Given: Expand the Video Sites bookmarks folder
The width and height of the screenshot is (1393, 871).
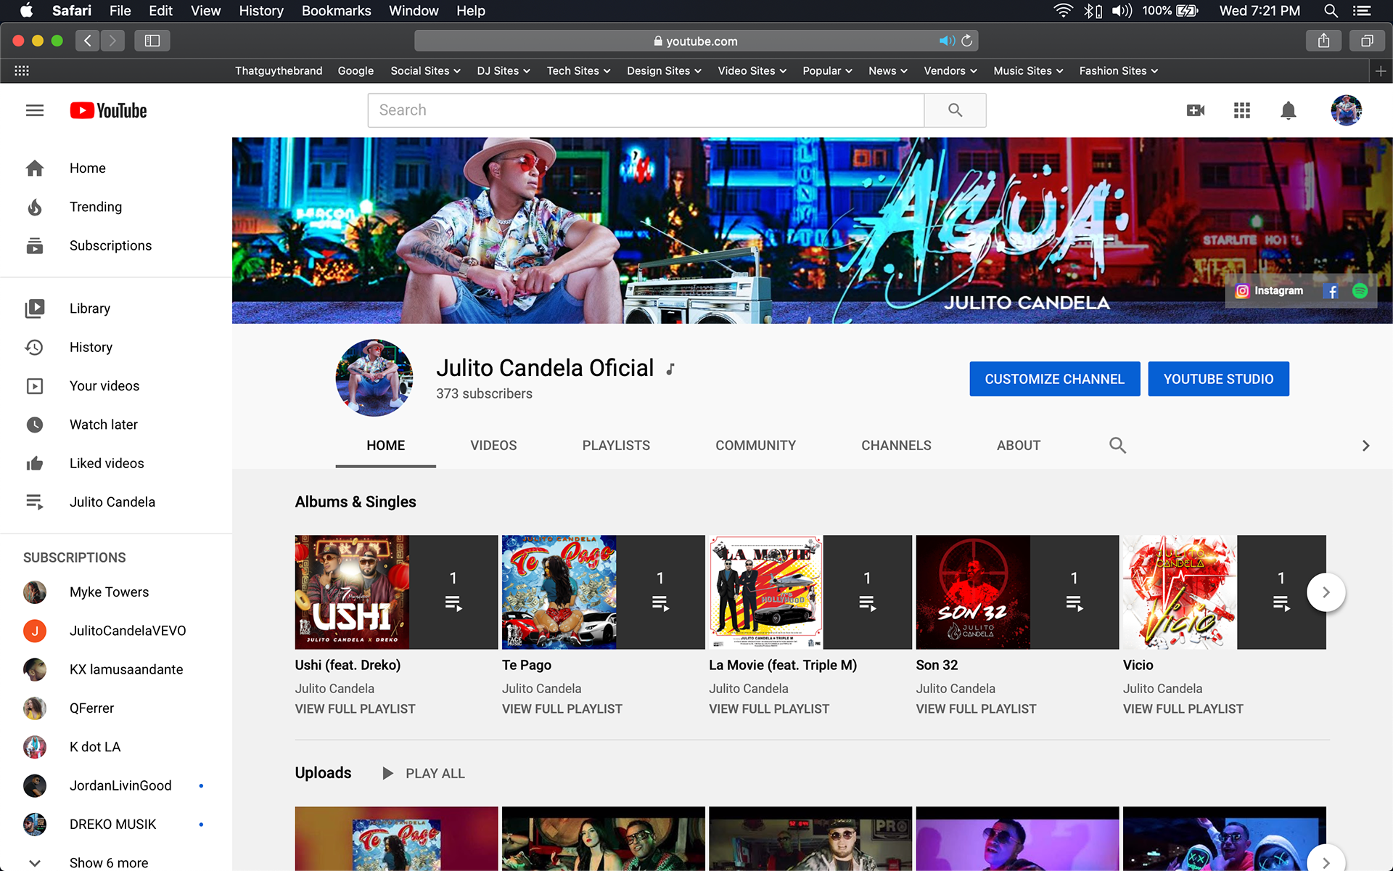Looking at the screenshot, I should 752,70.
